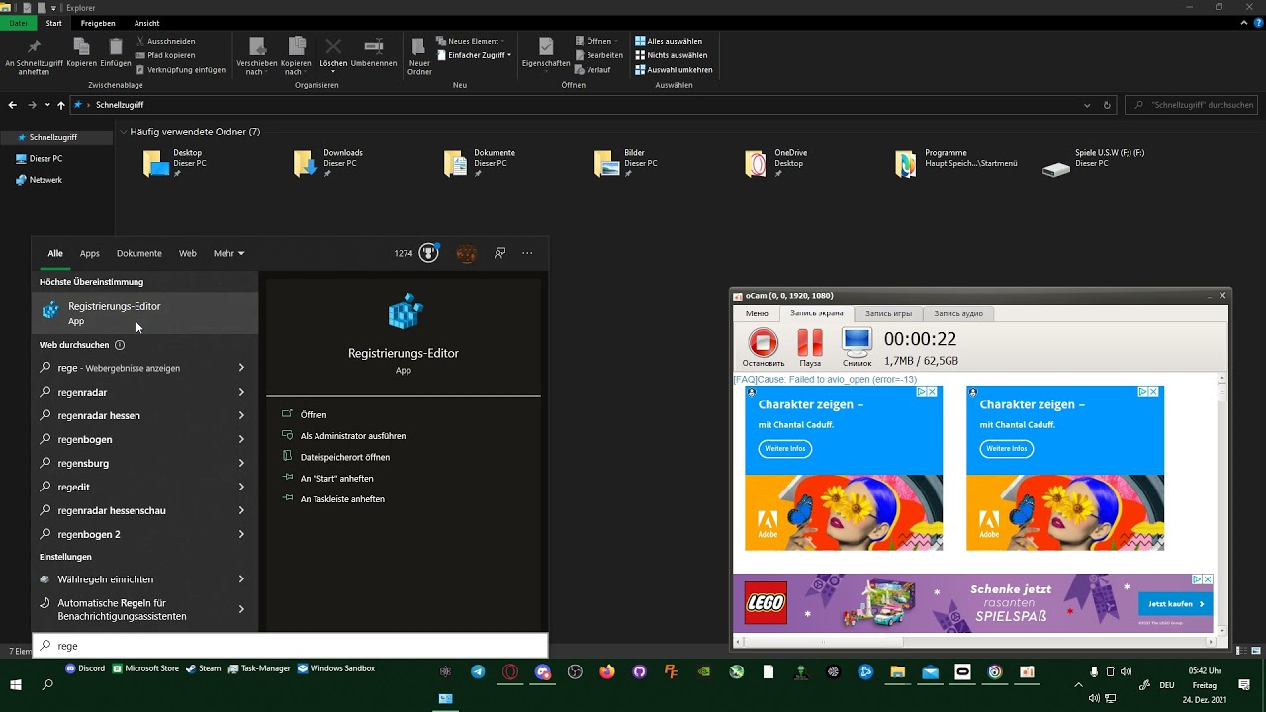Click Öffnen in the search preview
Screen dimensions: 1266x712
tap(313, 414)
